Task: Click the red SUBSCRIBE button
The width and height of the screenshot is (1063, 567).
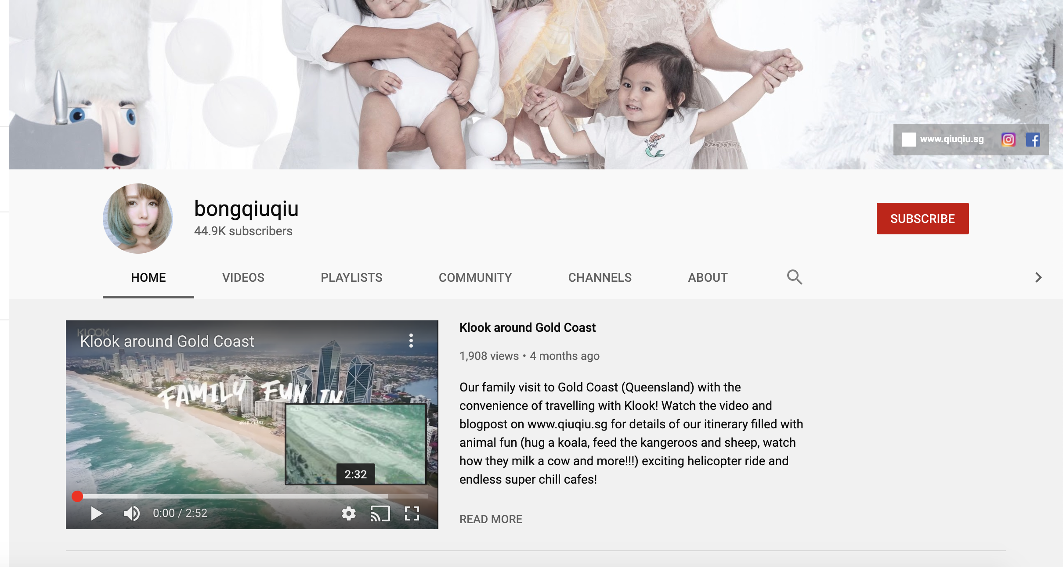Action: tap(922, 219)
